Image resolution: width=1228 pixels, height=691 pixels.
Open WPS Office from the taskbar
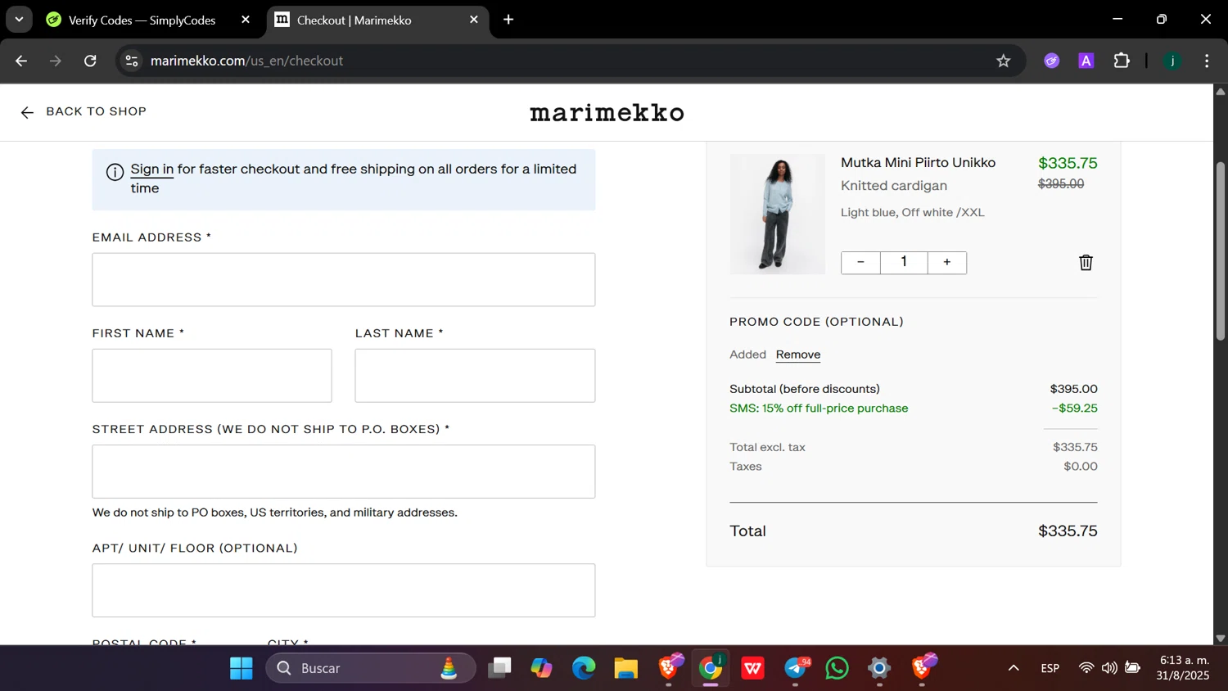click(752, 668)
